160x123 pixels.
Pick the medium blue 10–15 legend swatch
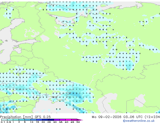point(33,120)
